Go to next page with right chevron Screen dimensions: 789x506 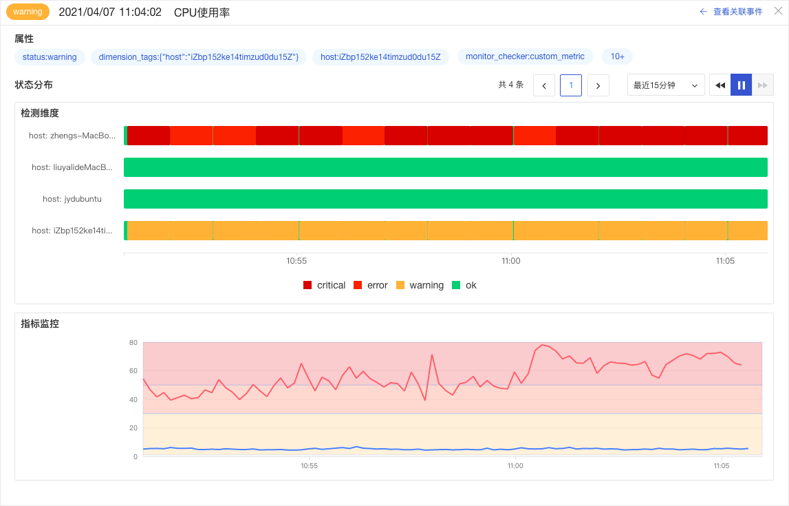(x=598, y=85)
